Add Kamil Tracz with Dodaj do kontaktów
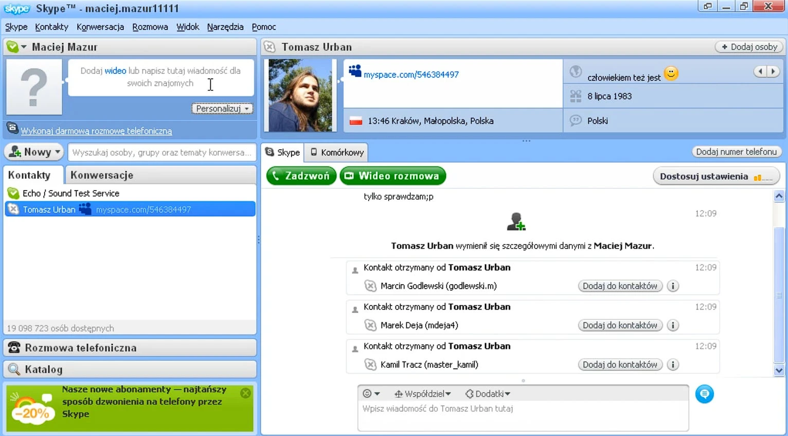 [x=620, y=365]
